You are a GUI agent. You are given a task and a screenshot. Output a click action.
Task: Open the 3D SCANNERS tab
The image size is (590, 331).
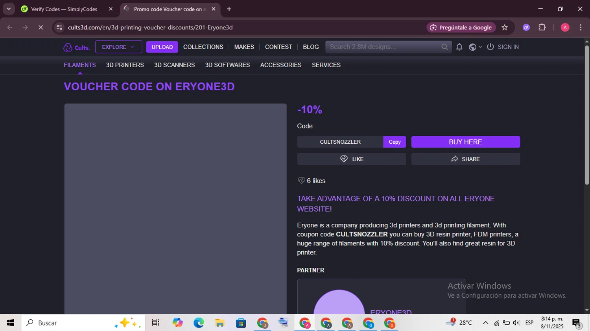[174, 65]
